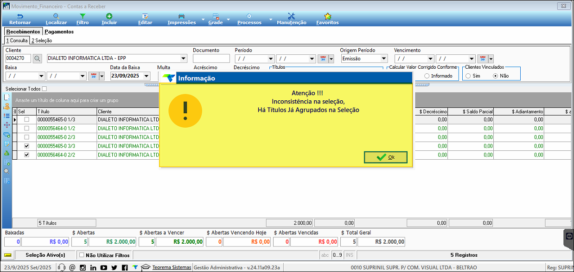Check the Selecionar Todos checkbox
Screen dimensions: 574x272
coord(45,89)
